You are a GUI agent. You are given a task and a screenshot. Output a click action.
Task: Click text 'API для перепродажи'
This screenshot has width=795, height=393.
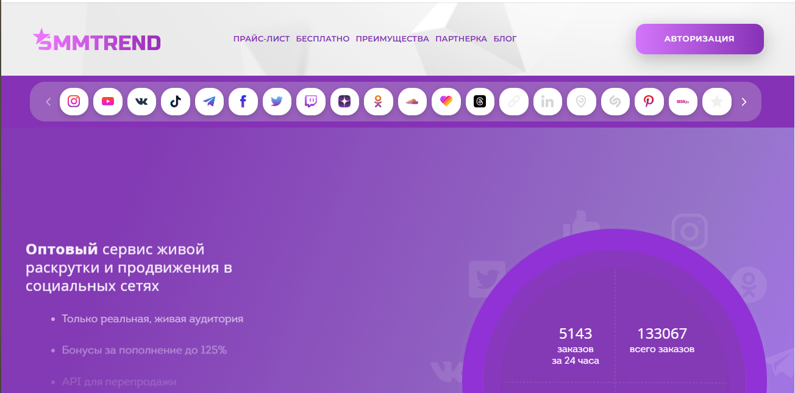coord(119,382)
